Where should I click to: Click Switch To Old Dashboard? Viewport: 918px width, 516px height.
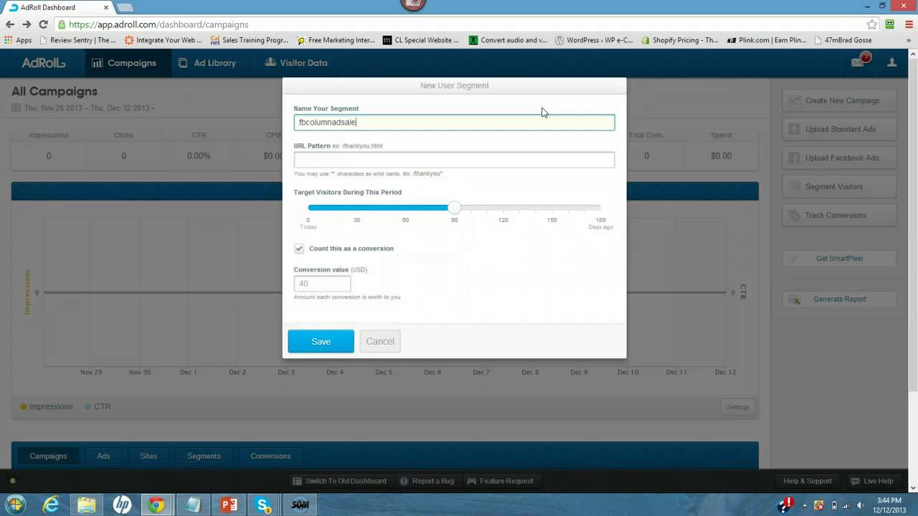click(339, 481)
